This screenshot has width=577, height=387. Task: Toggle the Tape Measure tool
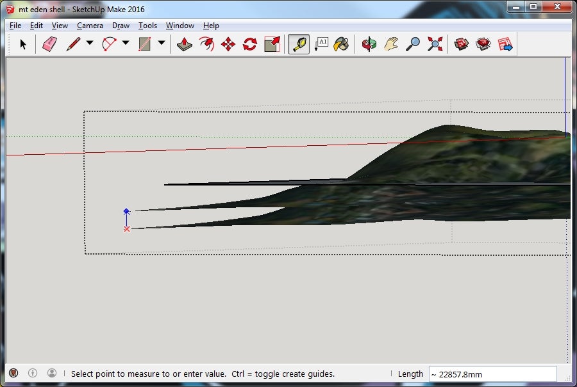pos(299,44)
